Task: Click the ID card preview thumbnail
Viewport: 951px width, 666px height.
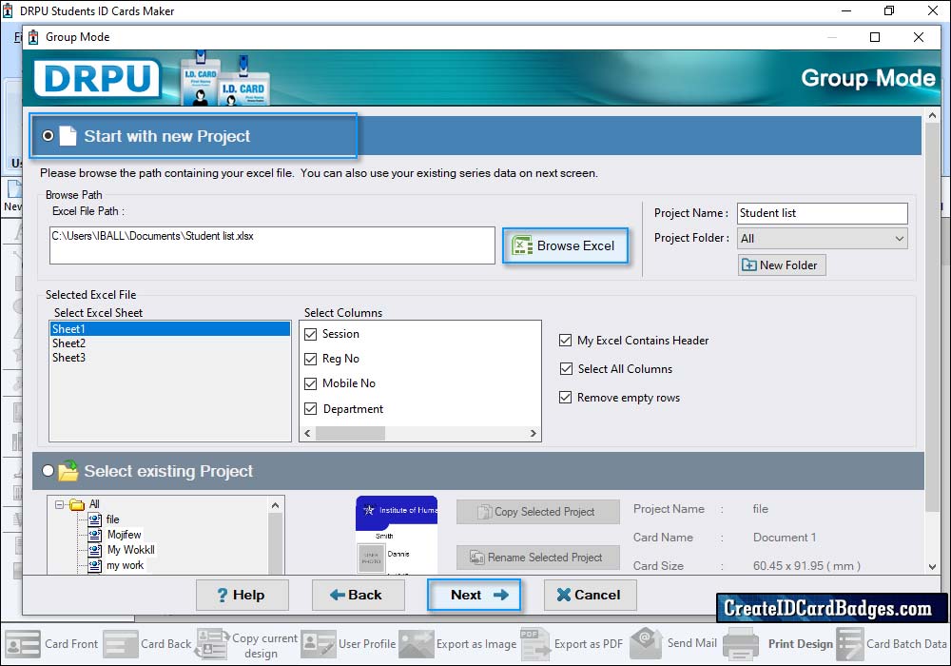Action: [x=396, y=535]
